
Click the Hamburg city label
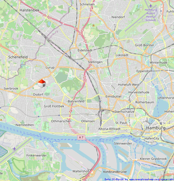(x=156, y=128)
